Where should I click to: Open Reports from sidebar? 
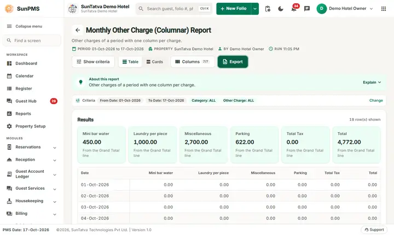[x=32, y=114]
